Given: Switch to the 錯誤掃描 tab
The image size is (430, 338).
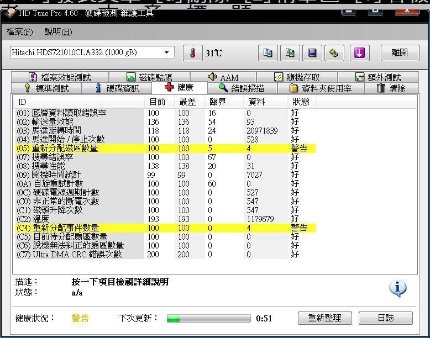Looking at the screenshot, I should pyautogui.click(x=242, y=88).
